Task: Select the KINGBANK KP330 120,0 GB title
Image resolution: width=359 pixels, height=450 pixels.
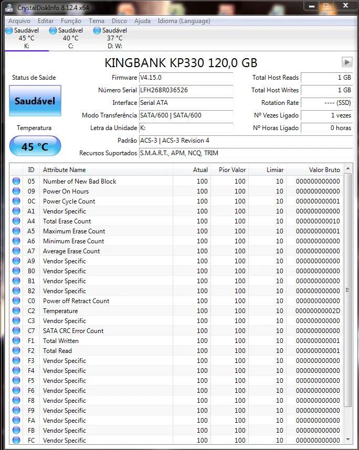Action: pos(181,63)
